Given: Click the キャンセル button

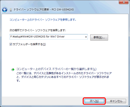Looking at the screenshot, I should (x=116, y=101).
